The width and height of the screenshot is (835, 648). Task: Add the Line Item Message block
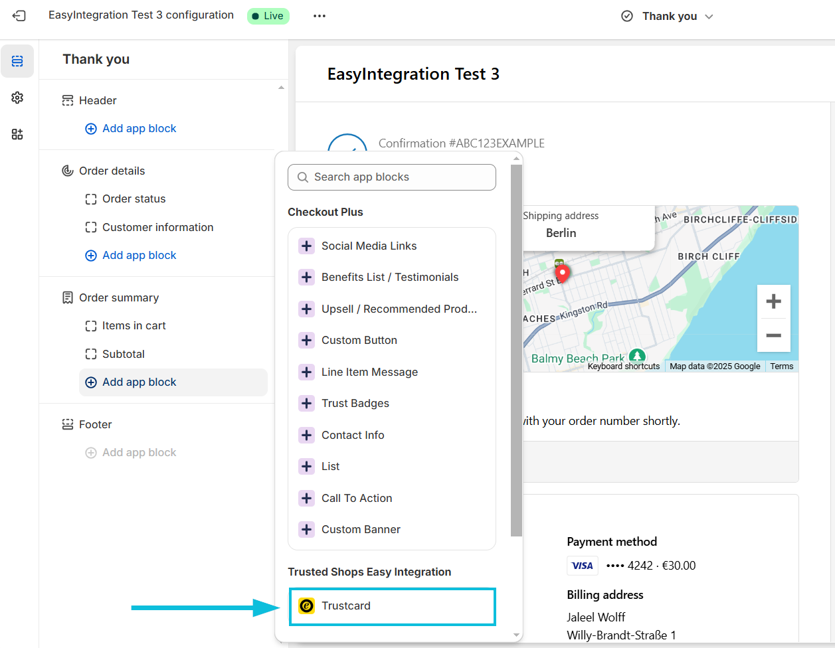point(392,372)
